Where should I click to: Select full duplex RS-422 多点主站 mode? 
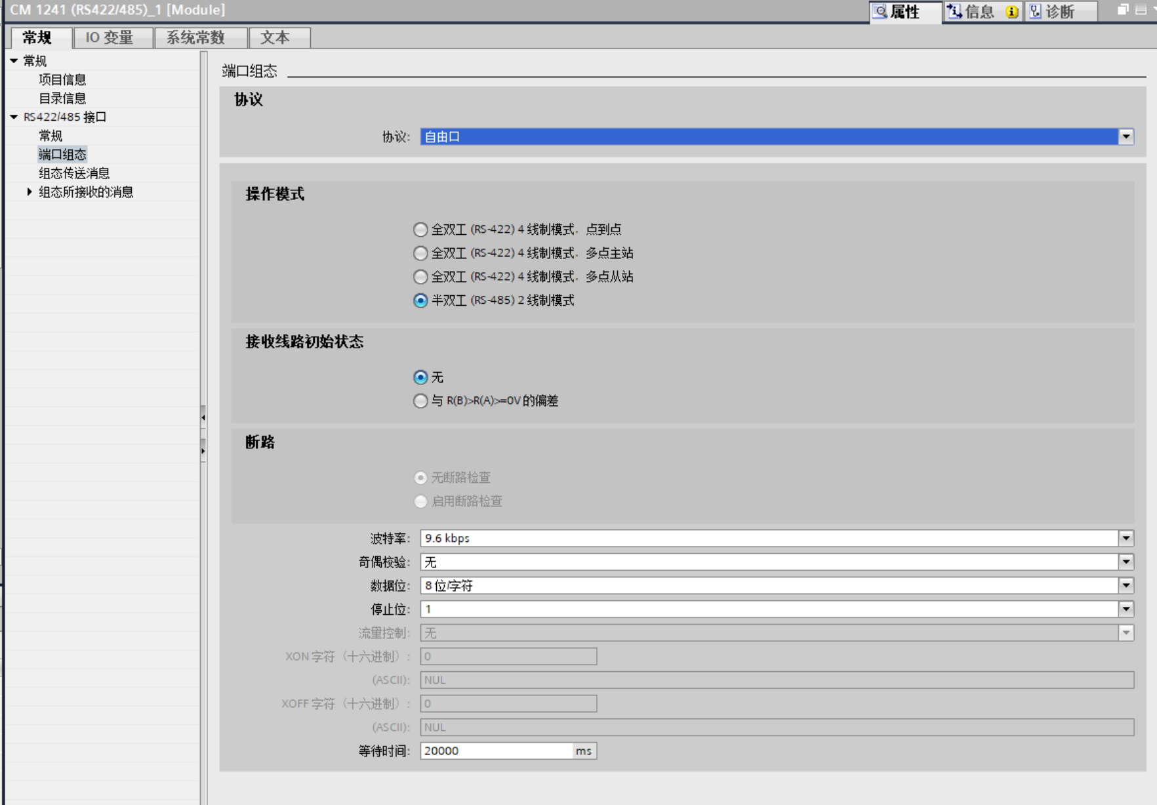pos(420,253)
